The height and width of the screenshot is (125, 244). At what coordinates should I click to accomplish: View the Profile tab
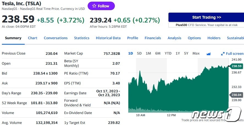coord(133,38)
